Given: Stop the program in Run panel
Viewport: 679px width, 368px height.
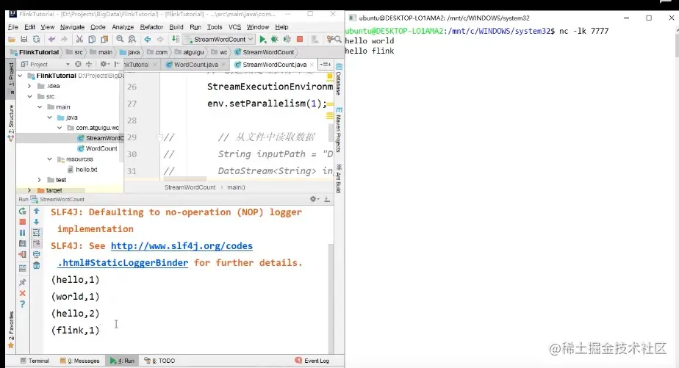Looking at the screenshot, I should [x=23, y=222].
